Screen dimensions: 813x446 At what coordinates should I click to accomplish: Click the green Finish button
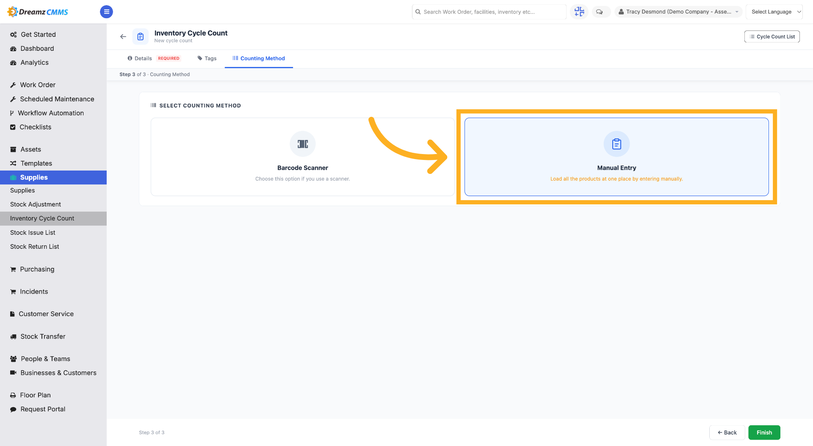click(764, 432)
